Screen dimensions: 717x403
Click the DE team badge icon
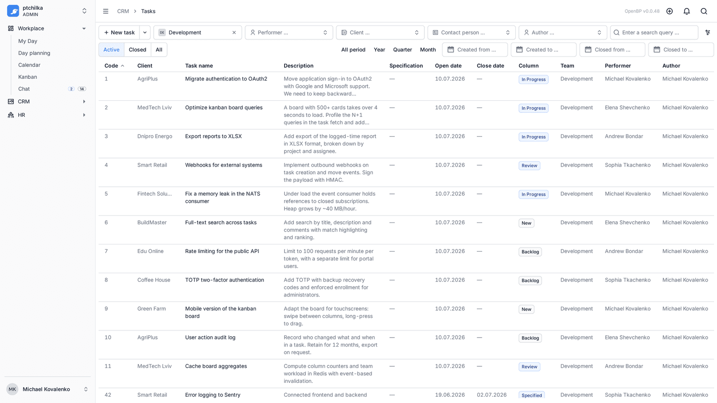(162, 32)
